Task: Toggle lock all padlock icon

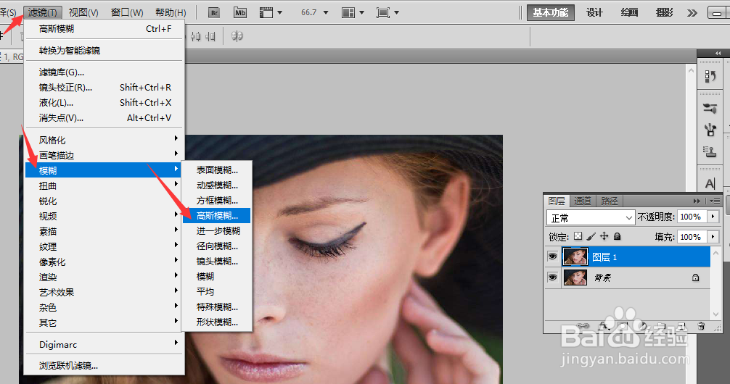Action: (617, 236)
